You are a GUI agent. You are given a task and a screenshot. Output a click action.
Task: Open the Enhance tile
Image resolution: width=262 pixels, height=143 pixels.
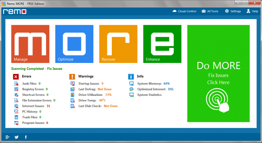tap(162, 44)
